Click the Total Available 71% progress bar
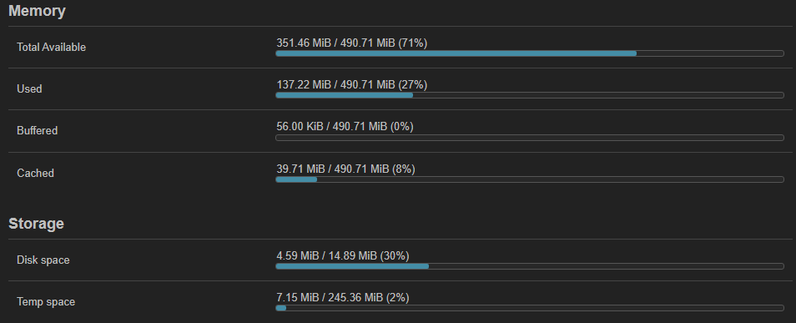 coord(530,53)
